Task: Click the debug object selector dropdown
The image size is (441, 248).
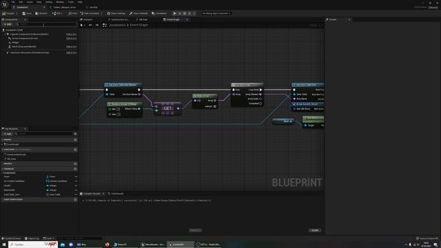Action: tap(216, 13)
